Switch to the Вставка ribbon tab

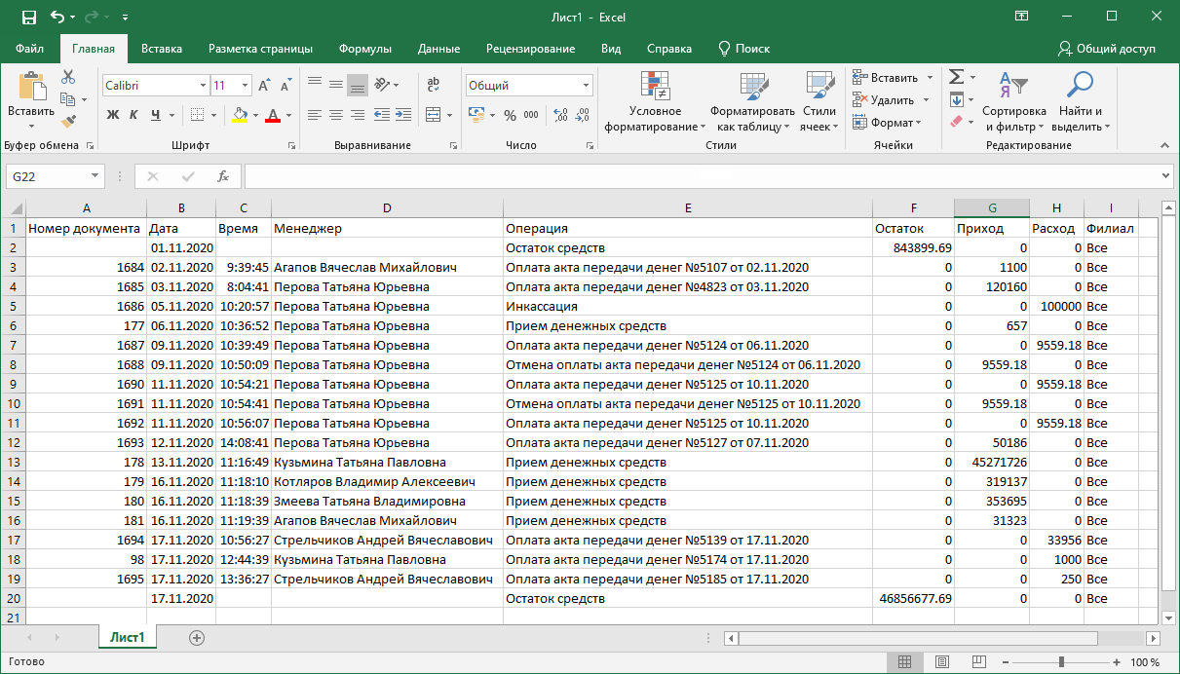(x=162, y=49)
